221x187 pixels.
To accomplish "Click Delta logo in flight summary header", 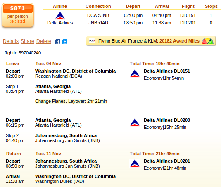I will 60,16.
